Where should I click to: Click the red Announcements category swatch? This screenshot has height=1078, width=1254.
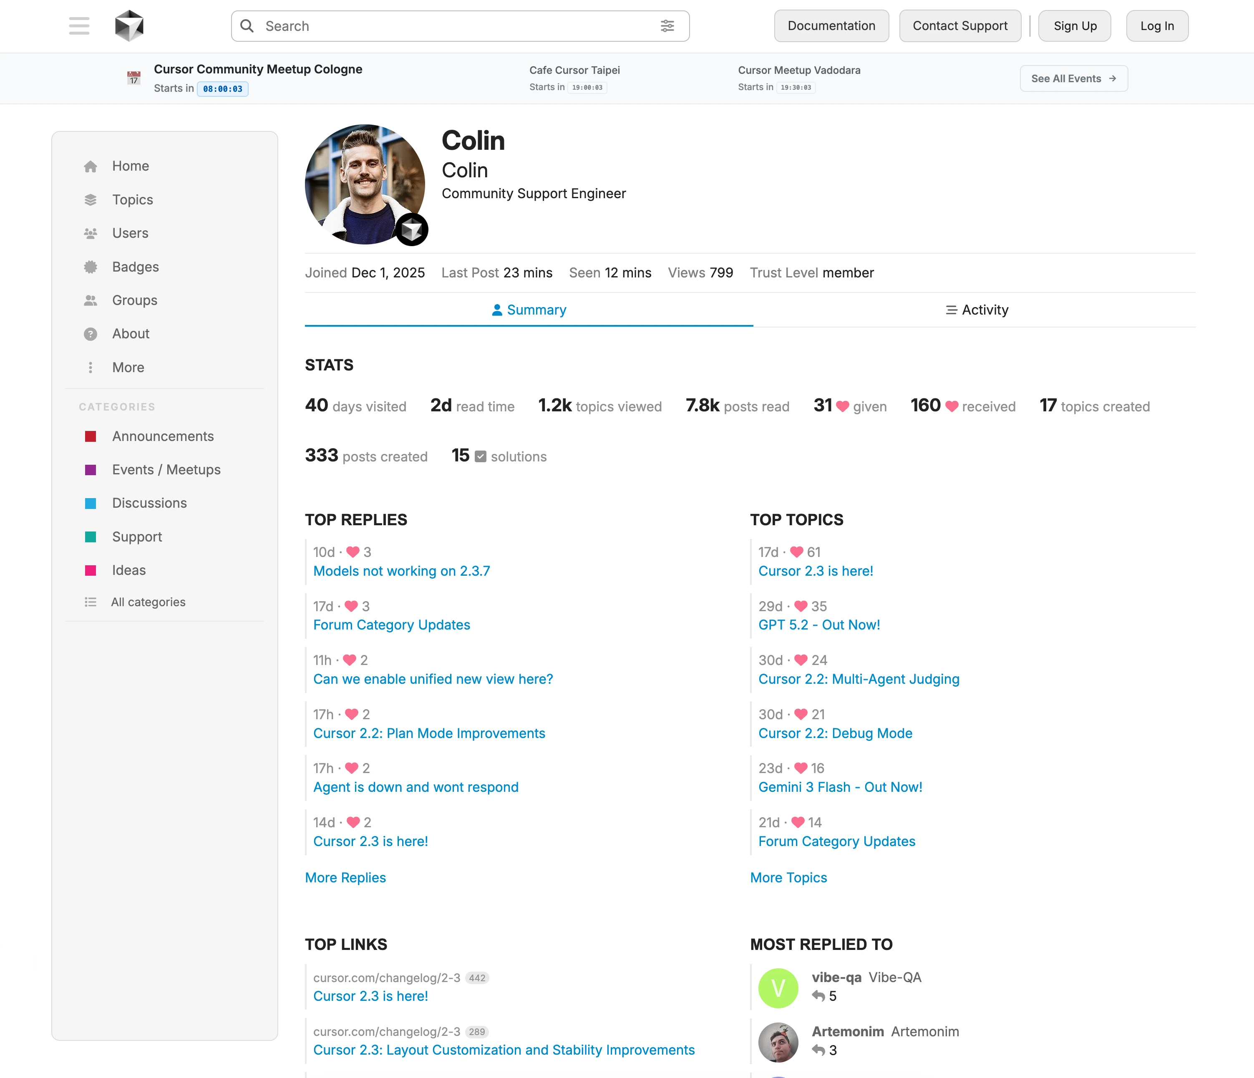coord(91,436)
